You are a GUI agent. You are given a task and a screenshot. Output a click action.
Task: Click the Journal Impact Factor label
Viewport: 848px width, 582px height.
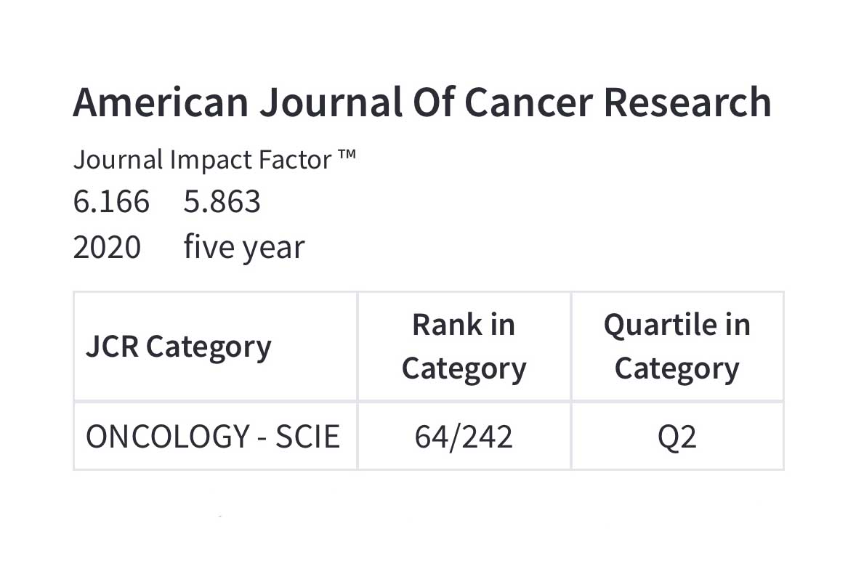(203, 160)
